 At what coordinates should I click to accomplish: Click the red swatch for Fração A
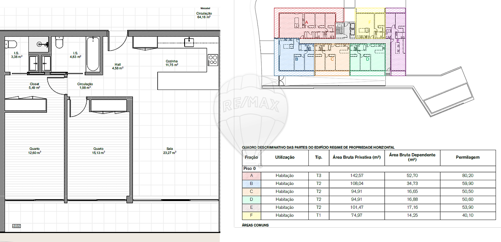point(252,176)
